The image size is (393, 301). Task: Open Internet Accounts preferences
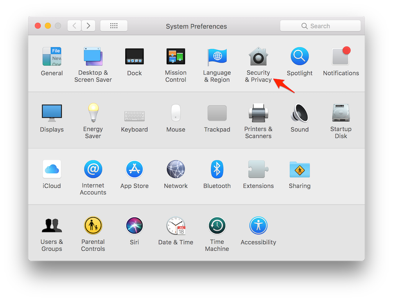[x=93, y=169]
